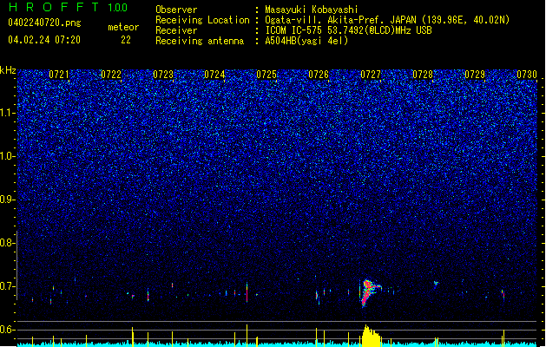The image size is (546, 347).
Task: Click the Receiving antenna label
Action: [200, 41]
